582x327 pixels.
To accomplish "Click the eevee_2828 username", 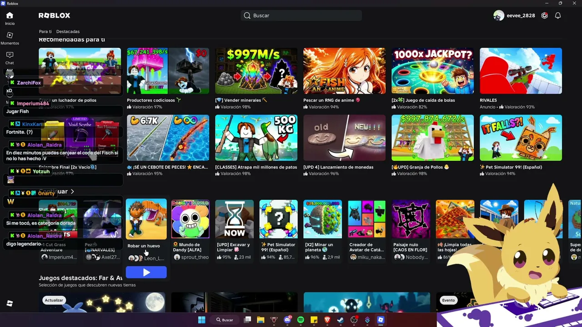I will (x=521, y=15).
